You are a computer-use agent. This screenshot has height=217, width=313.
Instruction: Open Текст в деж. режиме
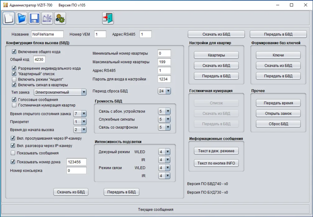216,151
